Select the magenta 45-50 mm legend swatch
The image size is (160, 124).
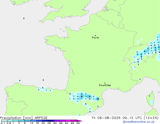(x=74, y=121)
